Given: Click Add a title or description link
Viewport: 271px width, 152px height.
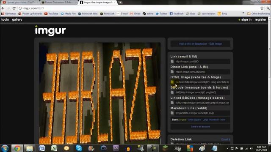Looking at the screenshot, I should [x=193, y=44].
